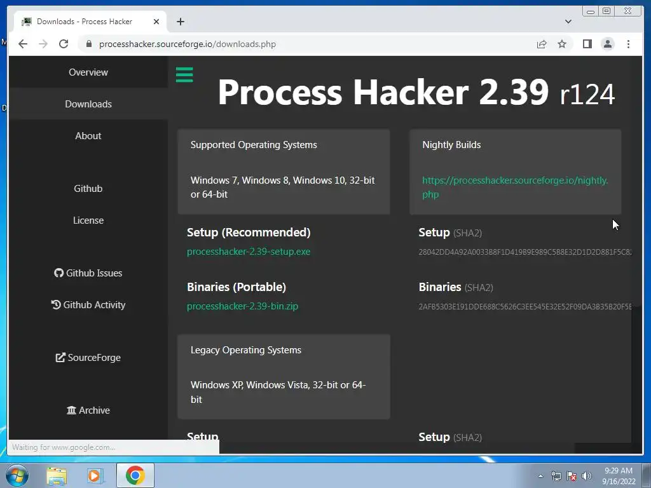
Task: Maximize the Chrome window
Action: (x=606, y=11)
